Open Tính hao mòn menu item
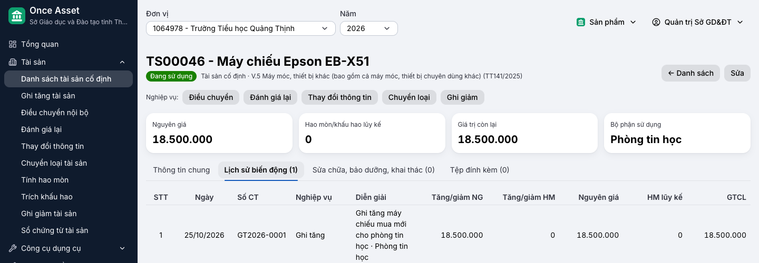The width and height of the screenshot is (759, 263). (x=69, y=180)
